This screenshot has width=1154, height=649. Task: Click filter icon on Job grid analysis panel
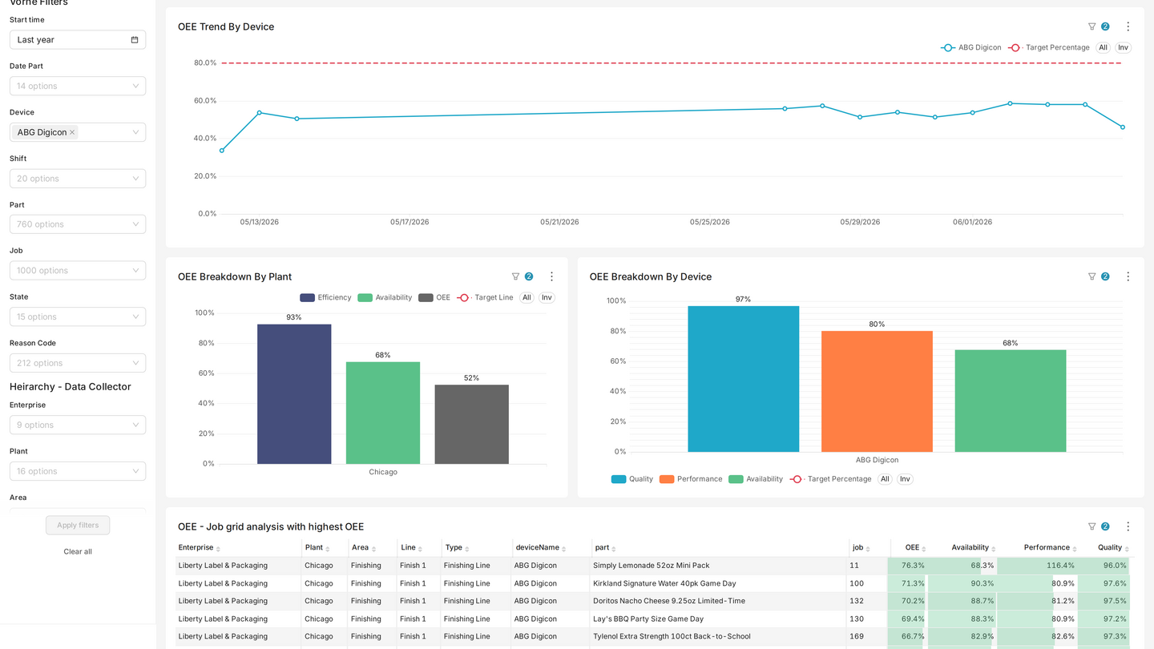[x=1091, y=526]
